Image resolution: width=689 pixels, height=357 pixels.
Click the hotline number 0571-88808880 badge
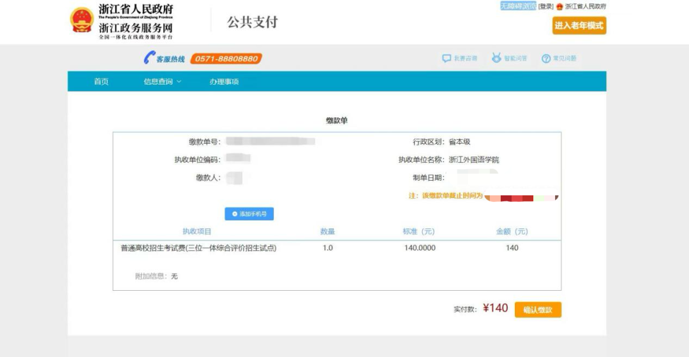tap(226, 59)
